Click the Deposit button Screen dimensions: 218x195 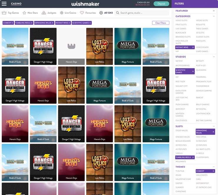161,4
